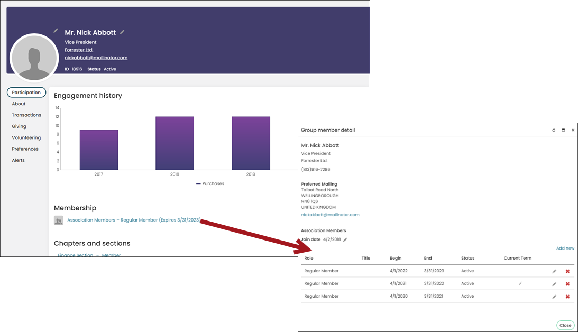Image resolution: width=578 pixels, height=332 pixels.
Task: Open the Forrester Ltd. company link
Action: 79,50
